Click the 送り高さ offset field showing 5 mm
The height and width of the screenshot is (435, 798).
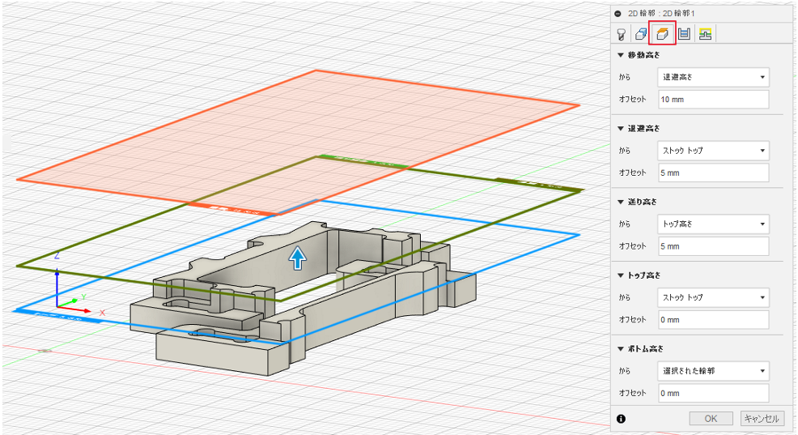point(713,246)
